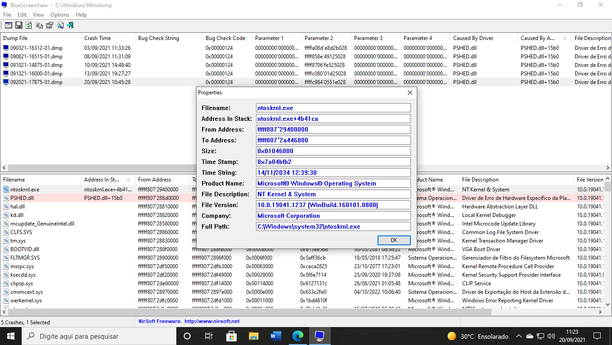Click the File Version field in Properties
Screen dimensions: 612x345
pos(333,205)
